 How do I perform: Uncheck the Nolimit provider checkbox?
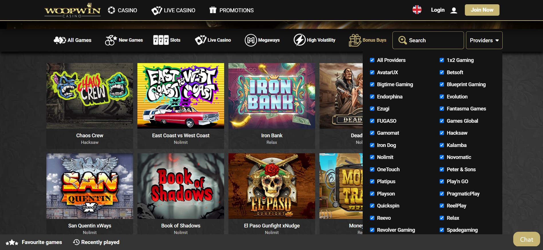372,157
